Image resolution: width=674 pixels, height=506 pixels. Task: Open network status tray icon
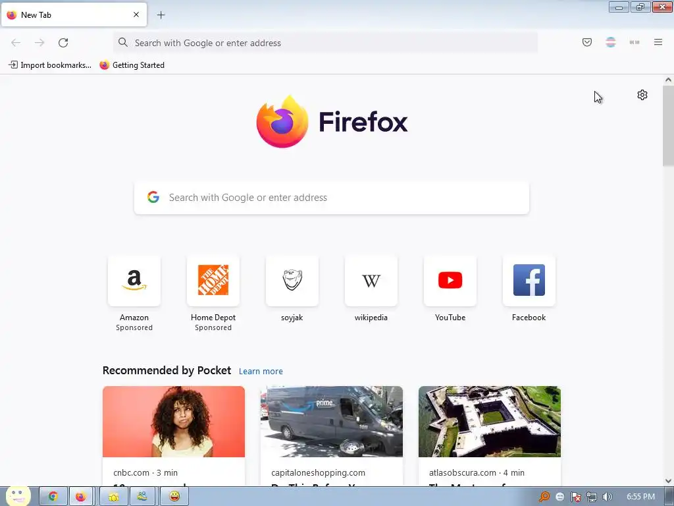[x=592, y=497]
